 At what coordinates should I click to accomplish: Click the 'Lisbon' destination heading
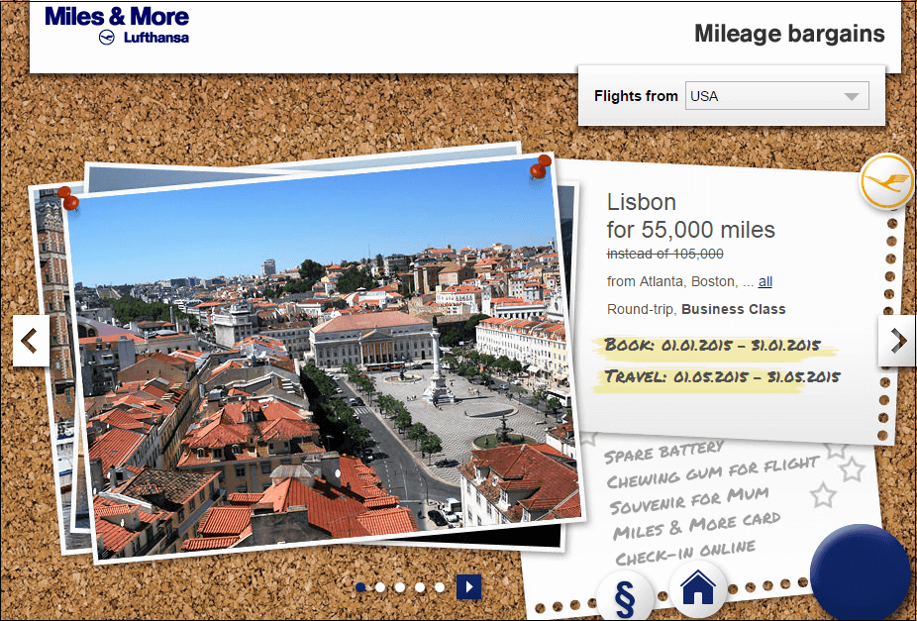pos(642,202)
